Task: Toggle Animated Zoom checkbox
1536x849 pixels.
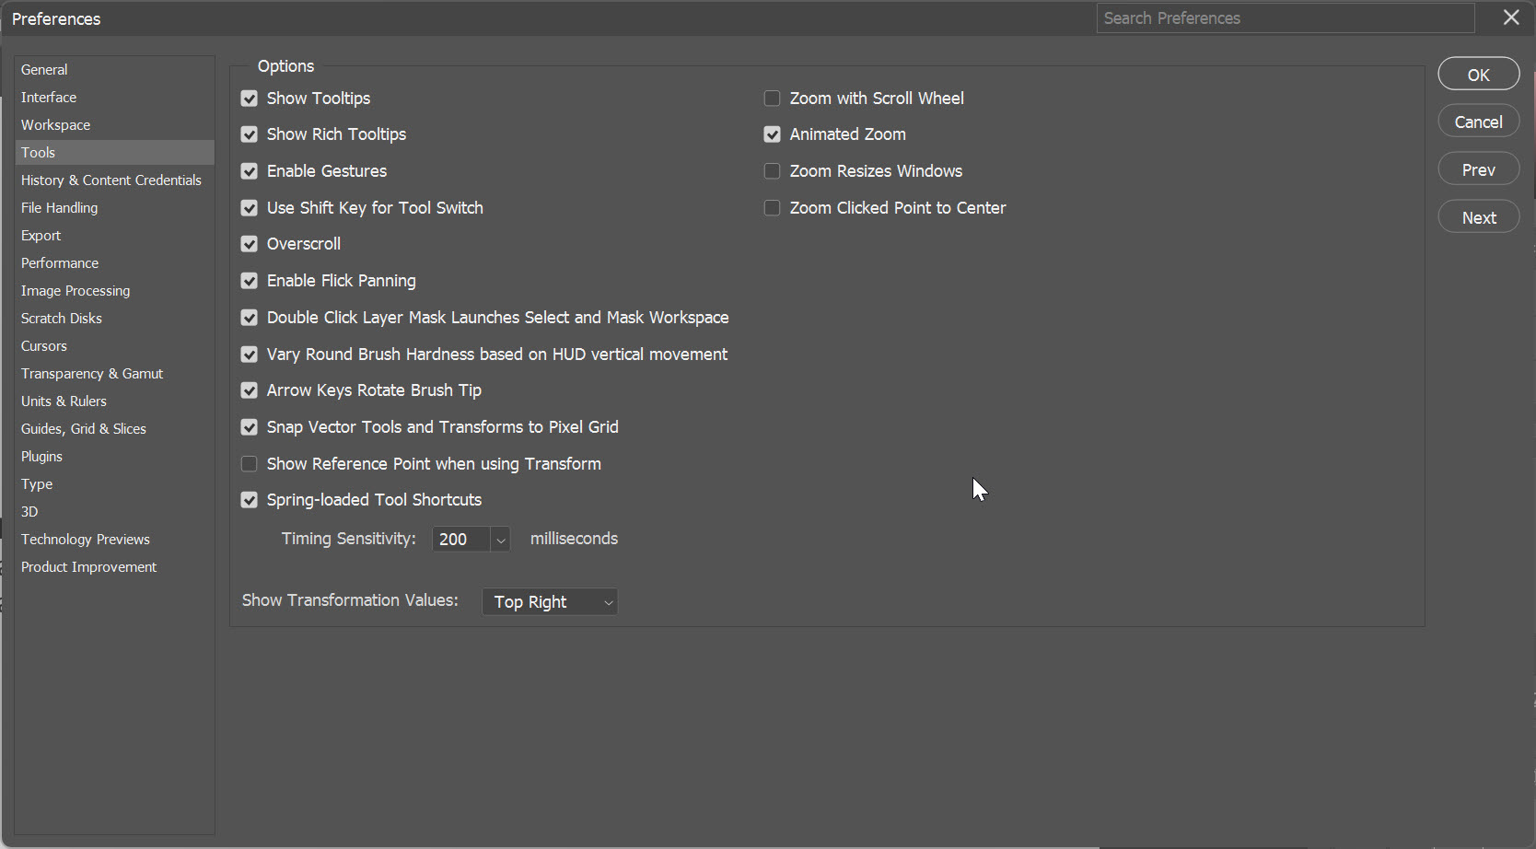Action: pyautogui.click(x=773, y=134)
